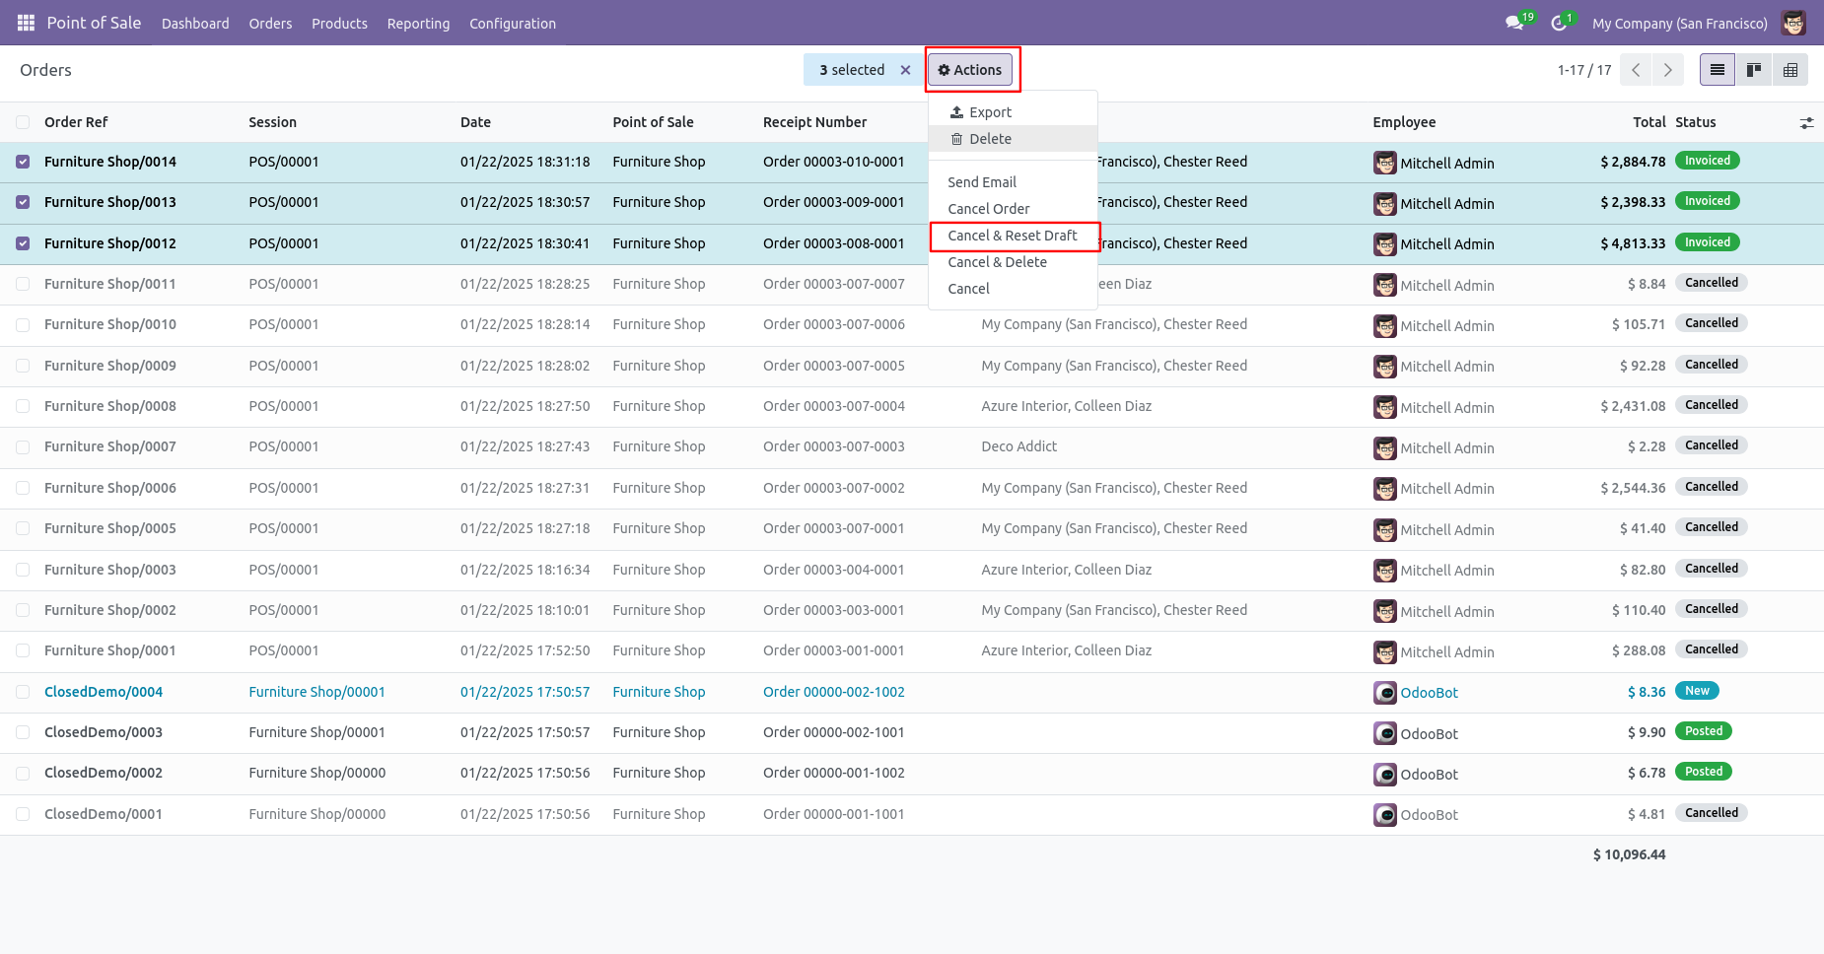Uncheck Furniture Shop/0013 order

[23, 202]
